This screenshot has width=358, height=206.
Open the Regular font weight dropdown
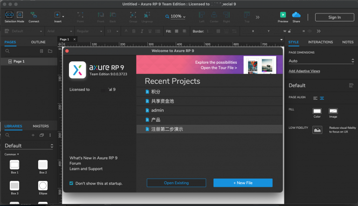click(x=89, y=31)
